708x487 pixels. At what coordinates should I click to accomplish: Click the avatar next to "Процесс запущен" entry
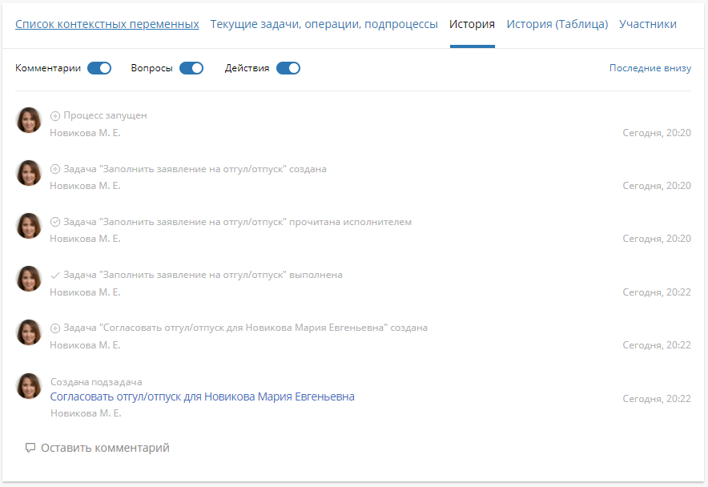pyautogui.click(x=28, y=120)
